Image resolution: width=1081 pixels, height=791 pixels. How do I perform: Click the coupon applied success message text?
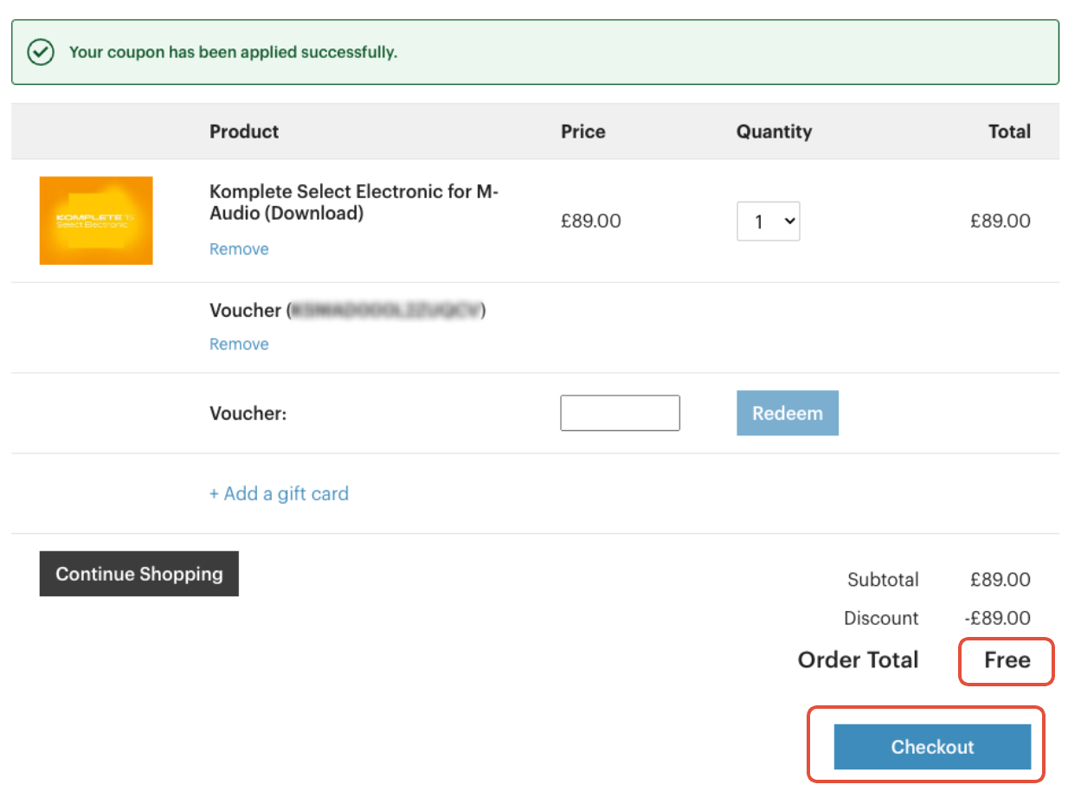(x=233, y=52)
